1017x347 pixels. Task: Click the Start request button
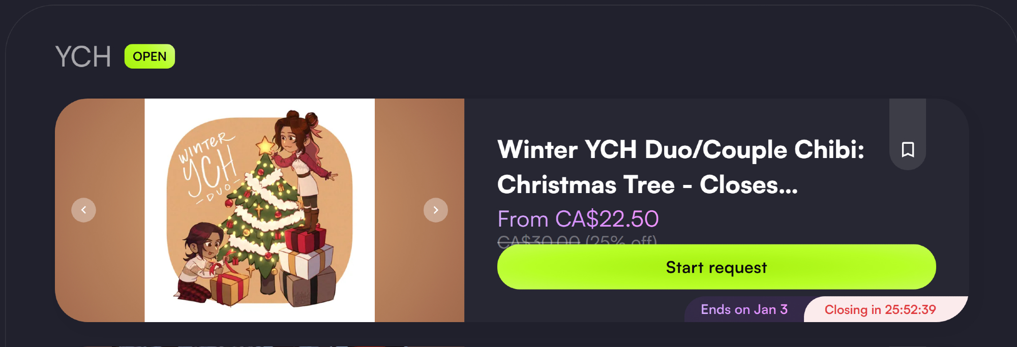point(716,267)
